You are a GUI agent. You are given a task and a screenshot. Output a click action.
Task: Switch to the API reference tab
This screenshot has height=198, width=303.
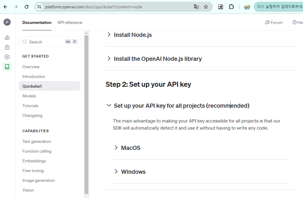70,23
